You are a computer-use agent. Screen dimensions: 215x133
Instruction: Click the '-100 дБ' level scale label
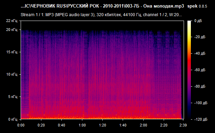[x=201, y=103]
